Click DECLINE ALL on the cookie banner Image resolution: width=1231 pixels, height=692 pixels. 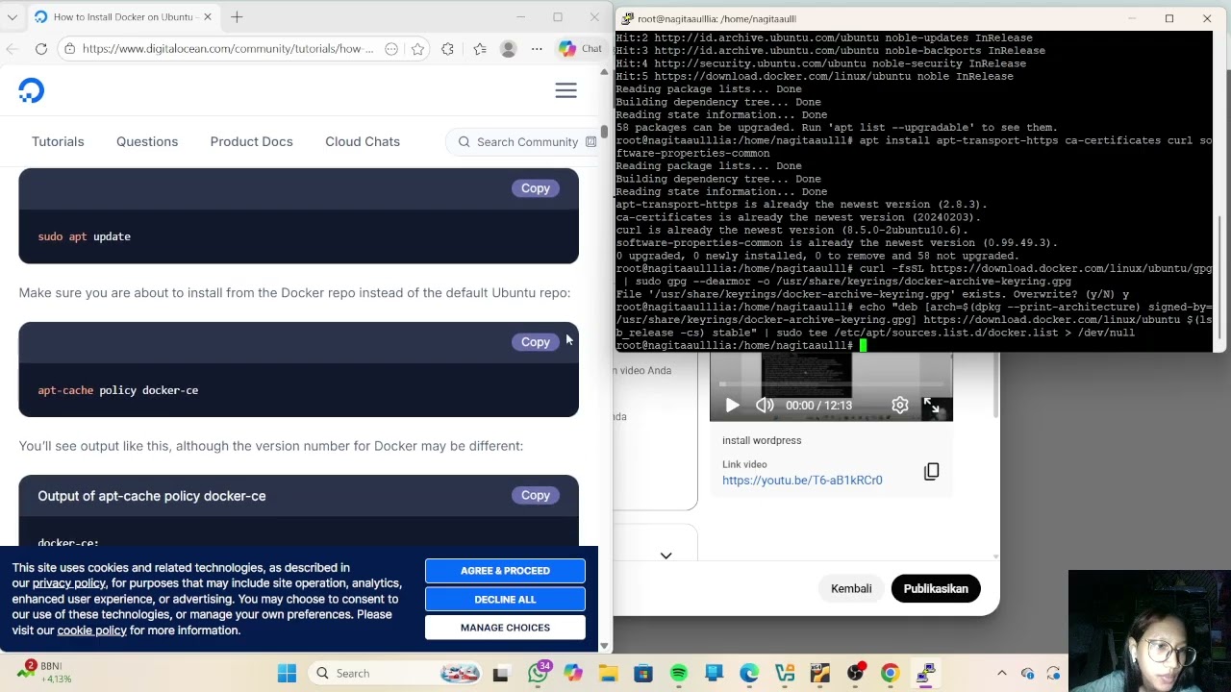505,599
